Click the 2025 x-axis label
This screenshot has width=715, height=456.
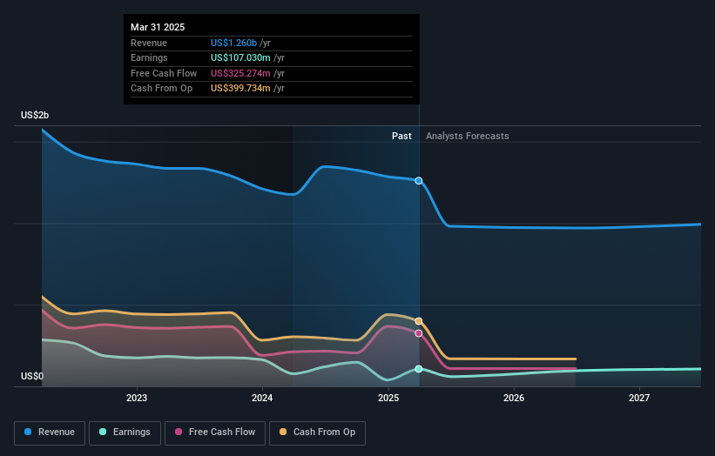click(x=388, y=399)
